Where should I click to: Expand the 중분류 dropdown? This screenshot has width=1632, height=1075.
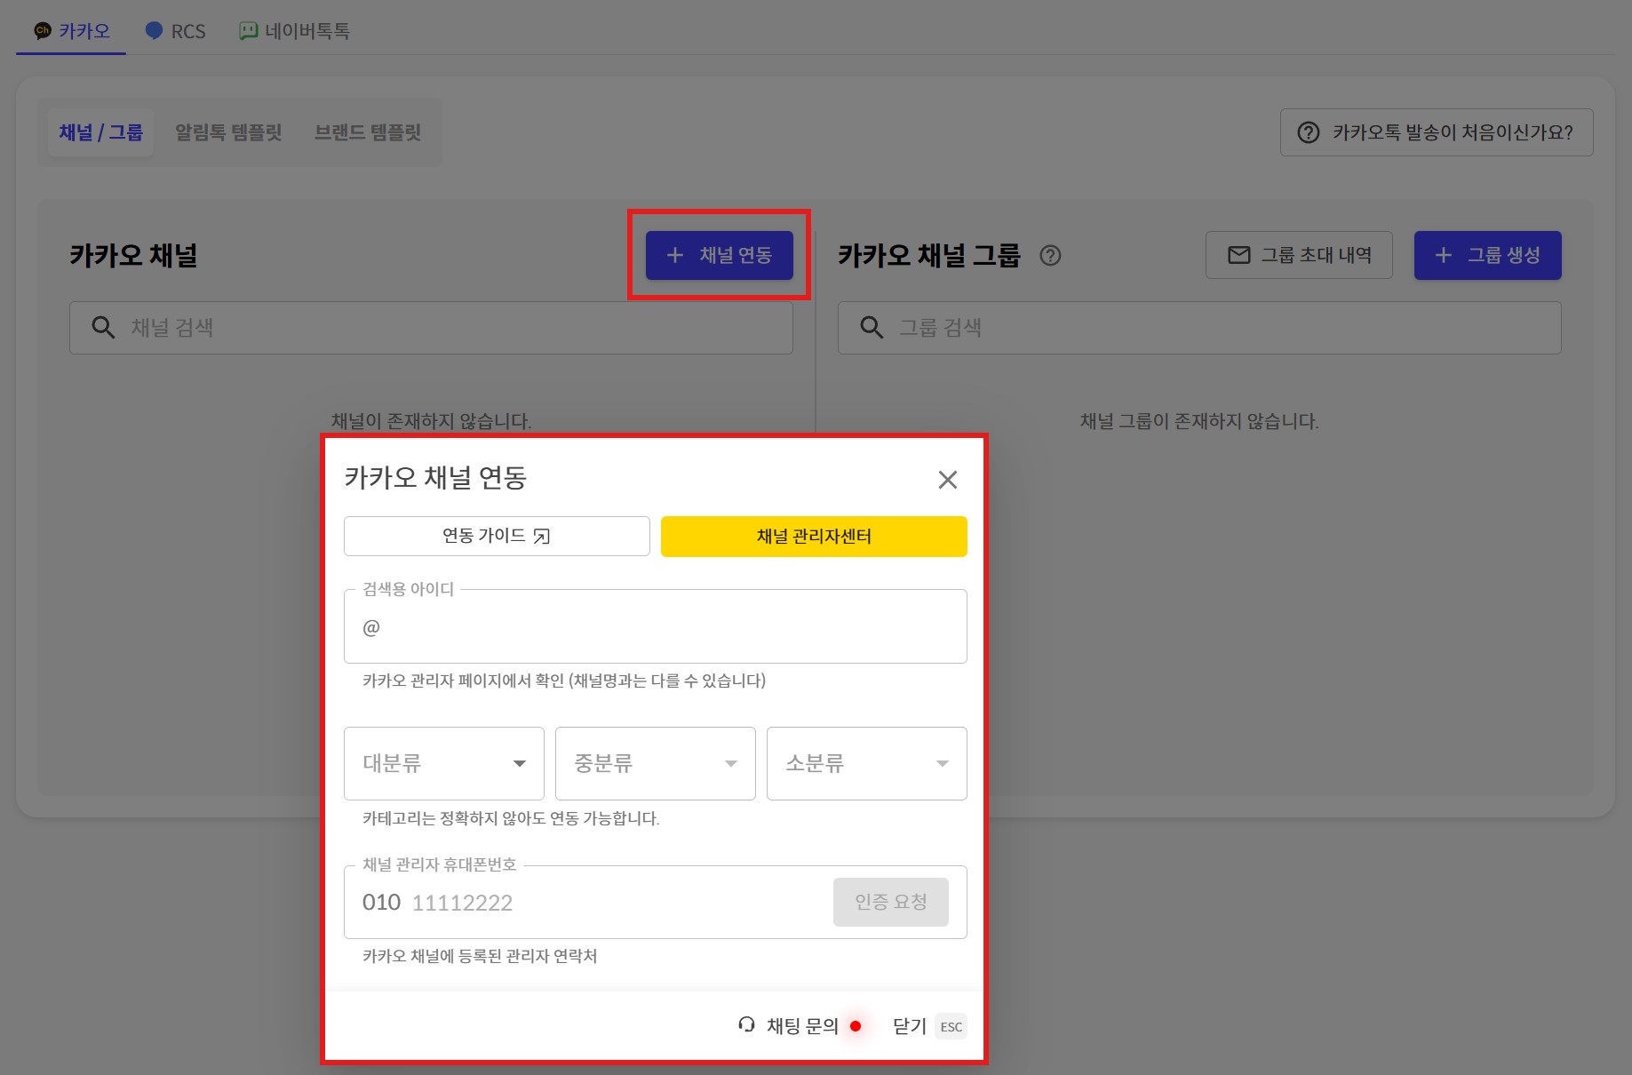point(655,763)
